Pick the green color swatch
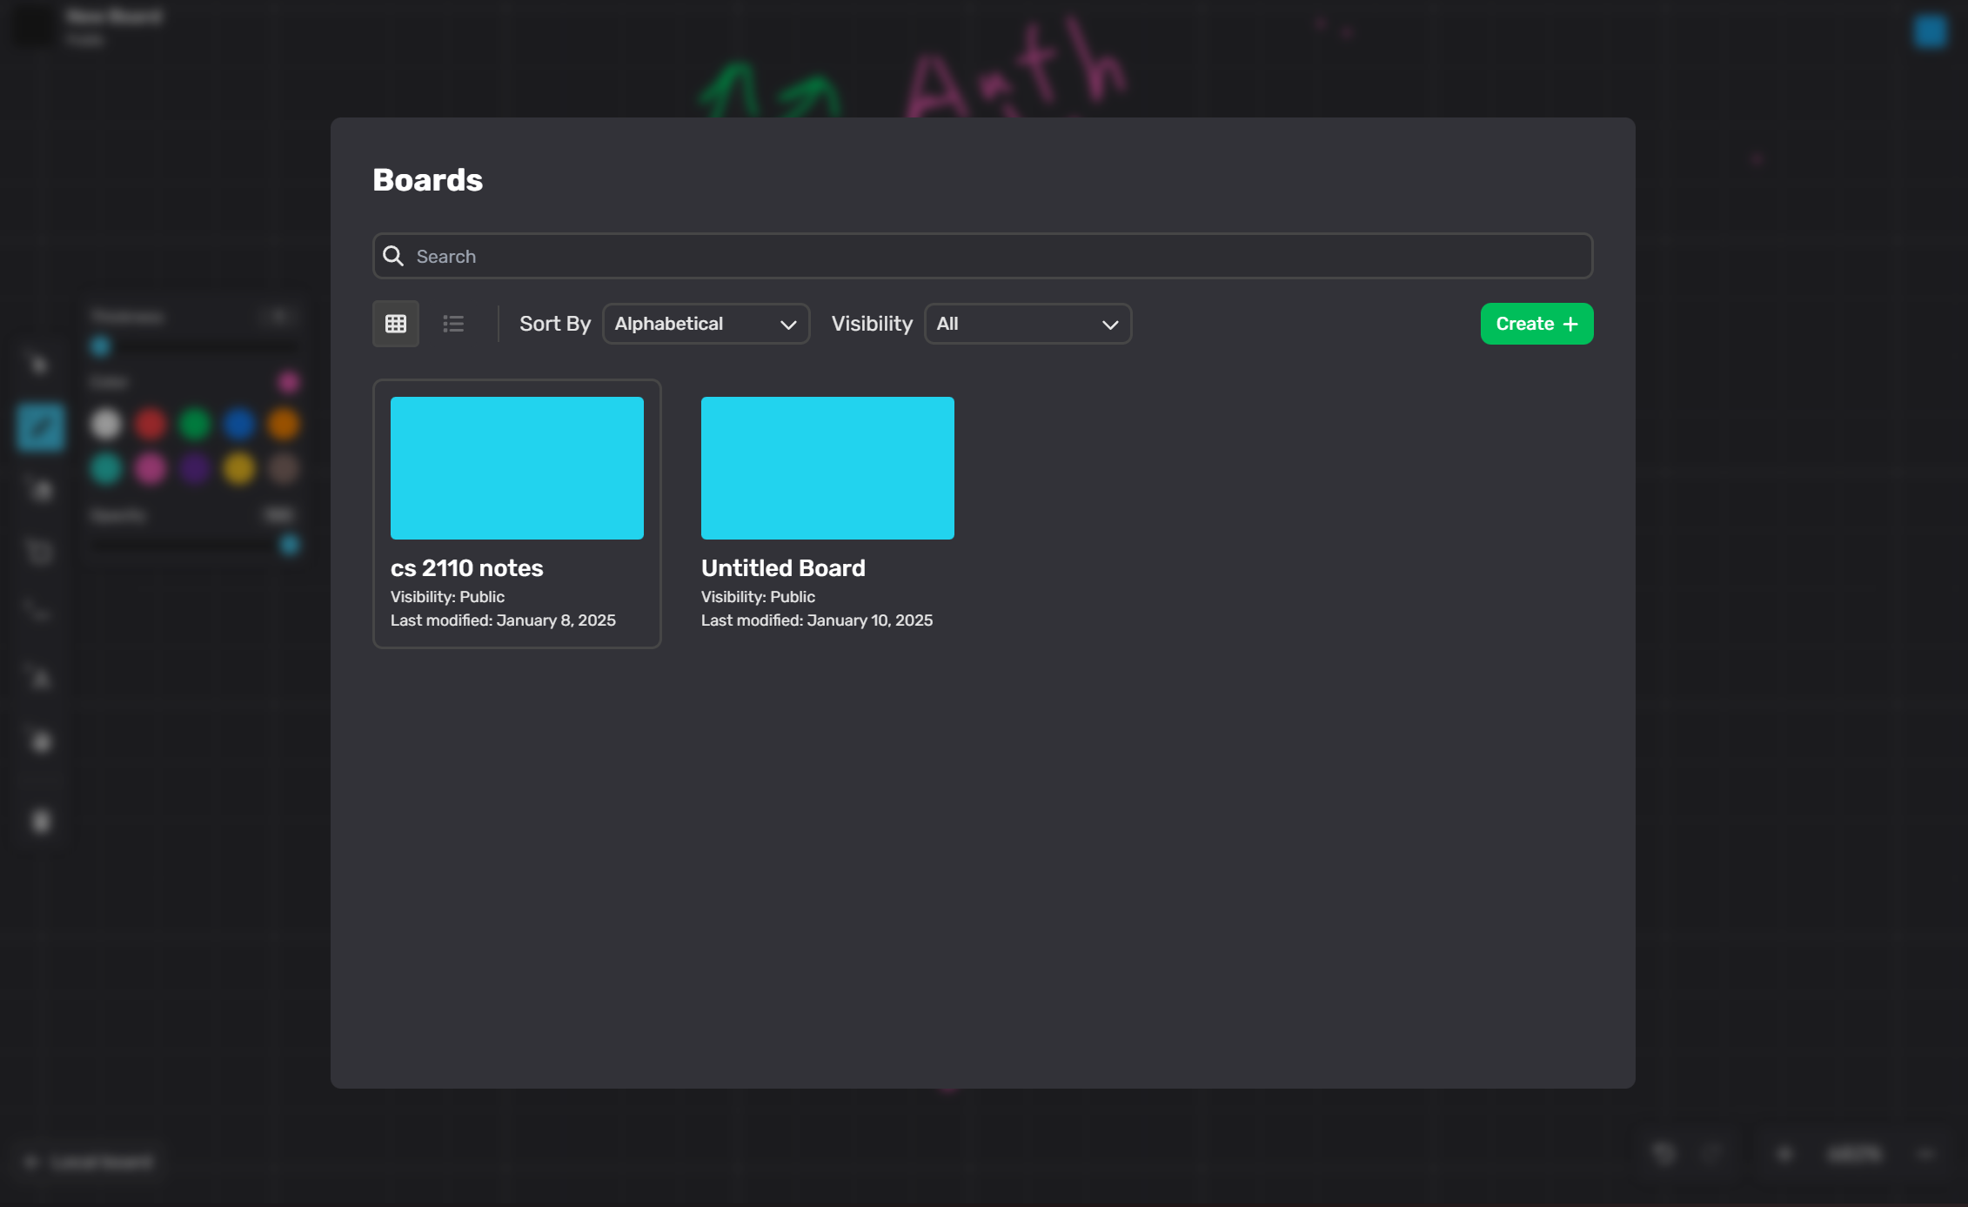 coord(195,425)
